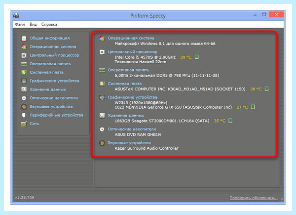Open Операционная система section label in sidebar
The width and height of the screenshot is (296, 215).
[x=53, y=46]
